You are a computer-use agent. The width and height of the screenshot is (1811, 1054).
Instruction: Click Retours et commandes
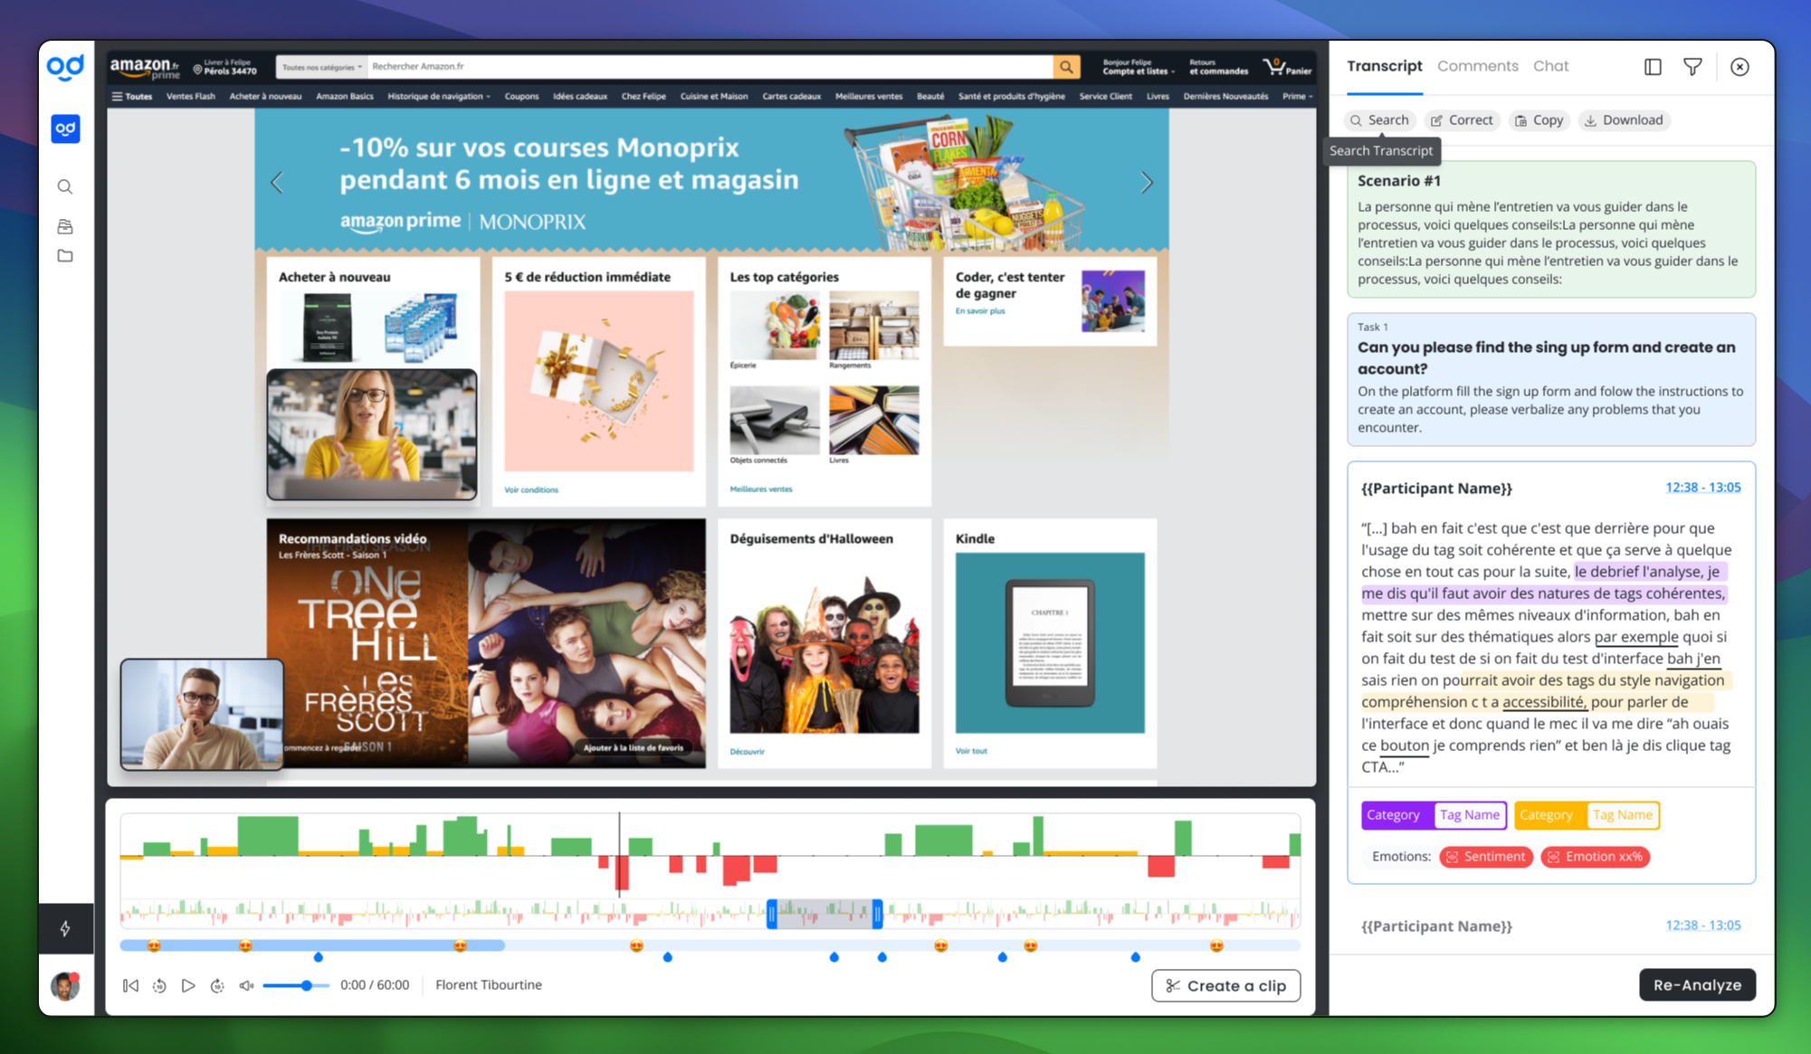[x=1218, y=67]
